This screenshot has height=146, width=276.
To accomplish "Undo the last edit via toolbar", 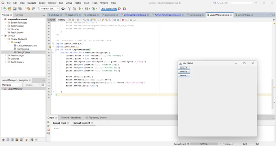I will point(28,8).
